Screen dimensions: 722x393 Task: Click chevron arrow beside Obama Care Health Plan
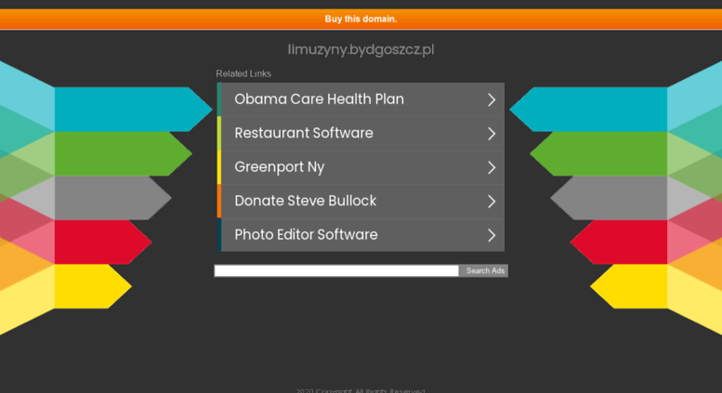tap(492, 99)
